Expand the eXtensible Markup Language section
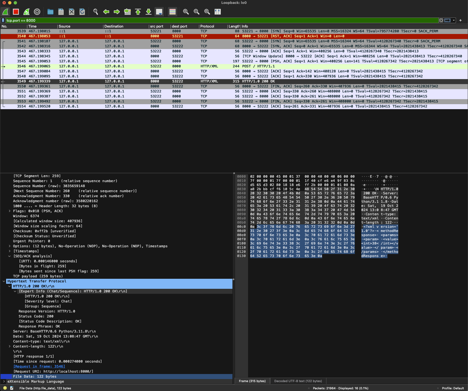The image size is (468, 391). click(4, 382)
